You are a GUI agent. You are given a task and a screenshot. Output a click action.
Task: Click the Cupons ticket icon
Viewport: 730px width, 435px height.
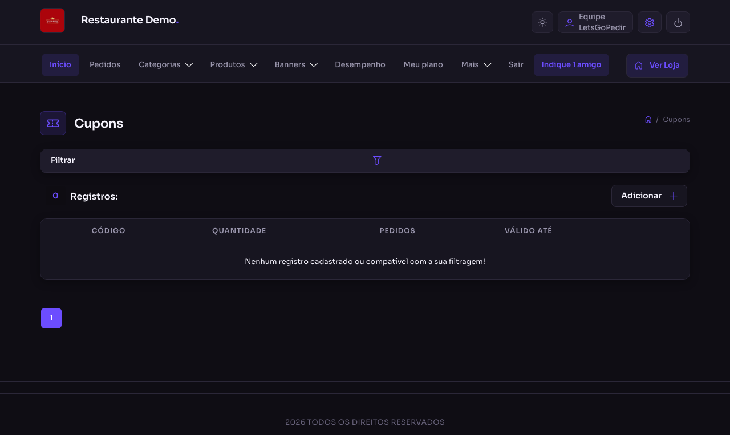coord(53,123)
